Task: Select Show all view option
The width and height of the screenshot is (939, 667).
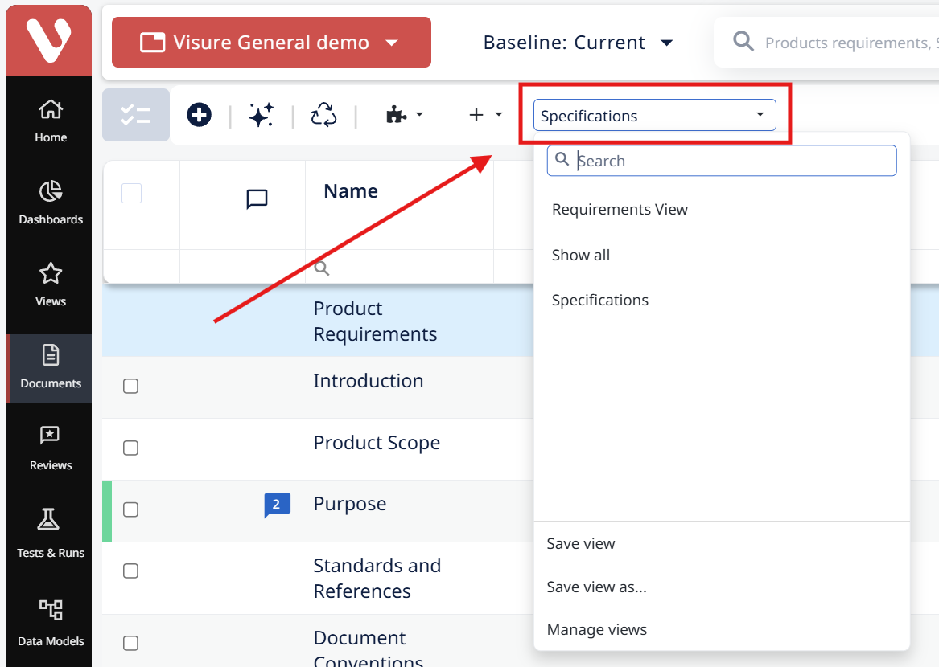Action: pyautogui.click(x=580, y=255)
